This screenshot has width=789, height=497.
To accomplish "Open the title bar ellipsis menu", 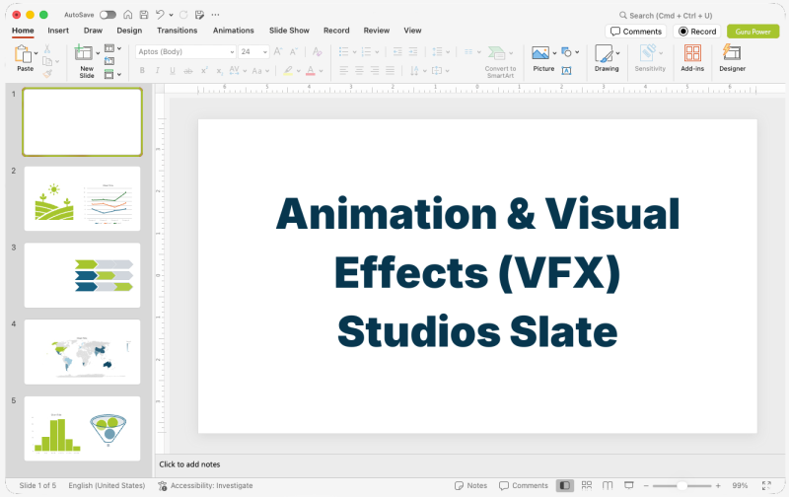I will click(215, 15).
